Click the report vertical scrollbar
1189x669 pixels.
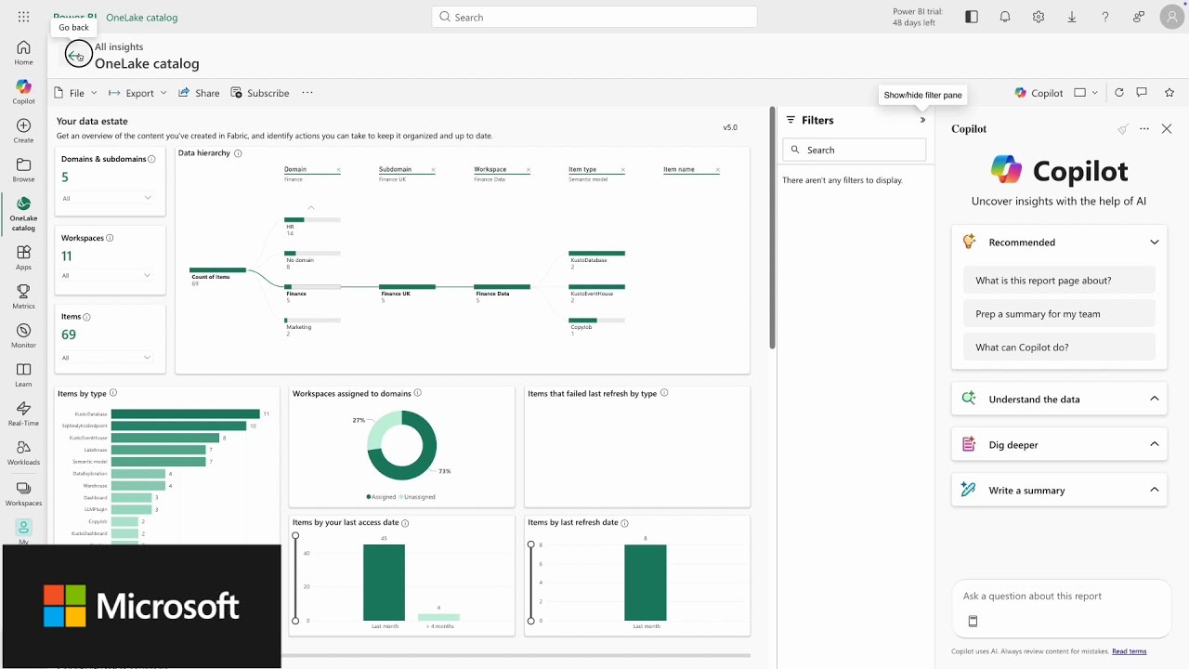coord(772,229)
